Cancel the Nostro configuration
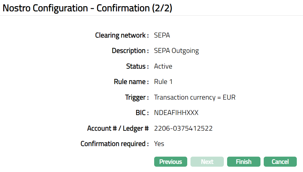 [280, 162]
